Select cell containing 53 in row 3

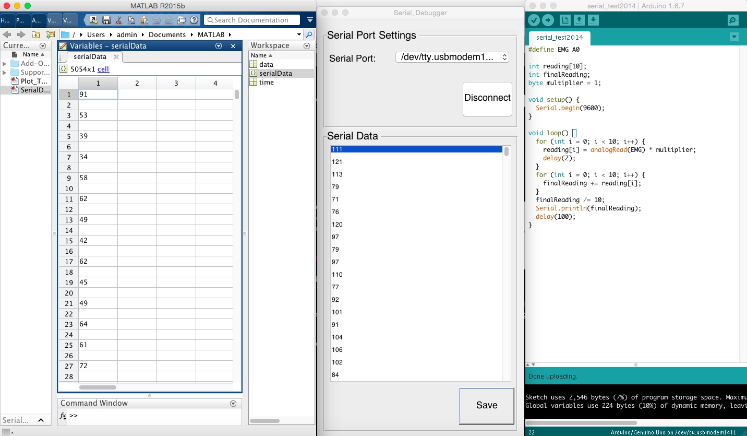(98, 115)
